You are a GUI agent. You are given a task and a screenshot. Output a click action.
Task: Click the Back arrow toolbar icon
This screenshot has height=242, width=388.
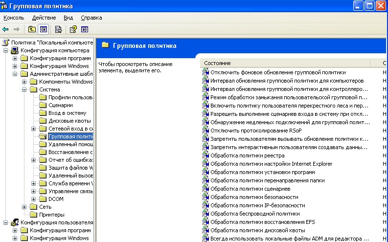5,30
